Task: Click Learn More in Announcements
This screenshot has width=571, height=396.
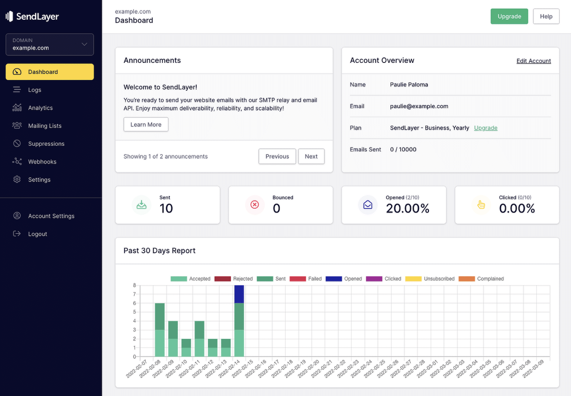Action: point(146,124)
